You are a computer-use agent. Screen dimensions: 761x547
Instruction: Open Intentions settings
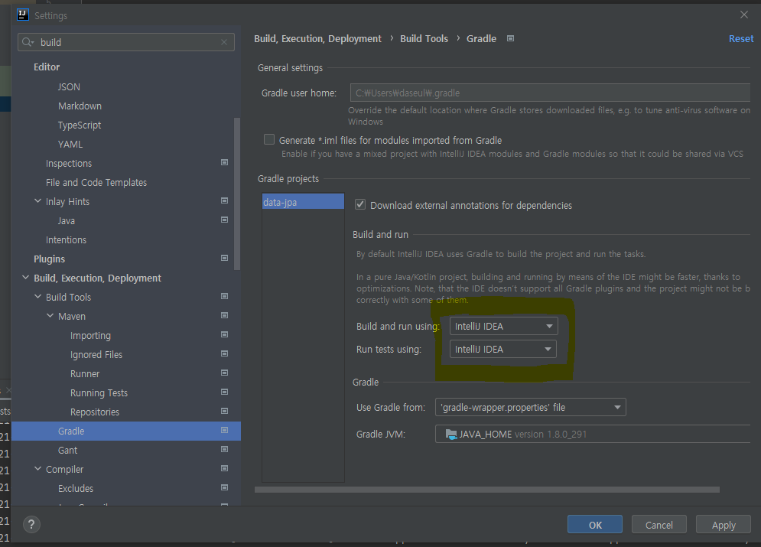(x=66, y=239)
